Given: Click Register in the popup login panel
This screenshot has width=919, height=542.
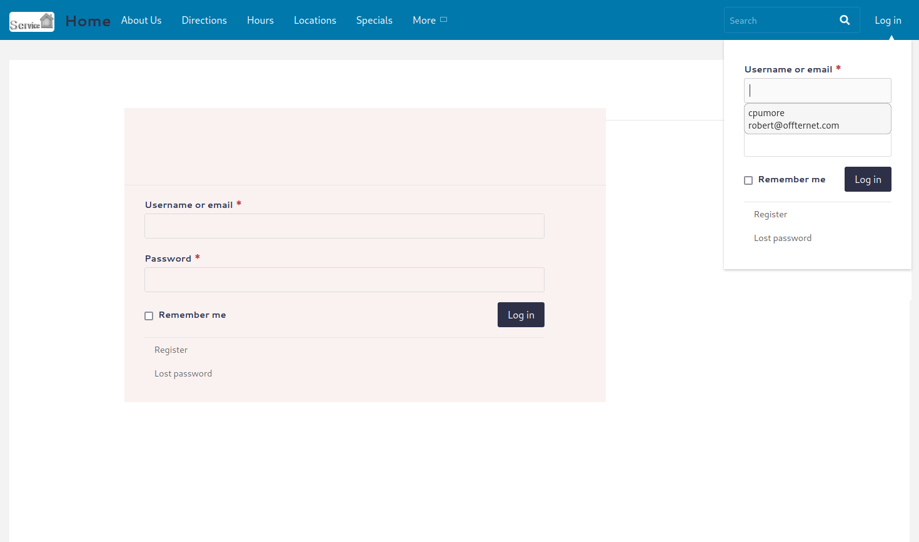Looking at the screenshot, I should [x=770, y=214].
